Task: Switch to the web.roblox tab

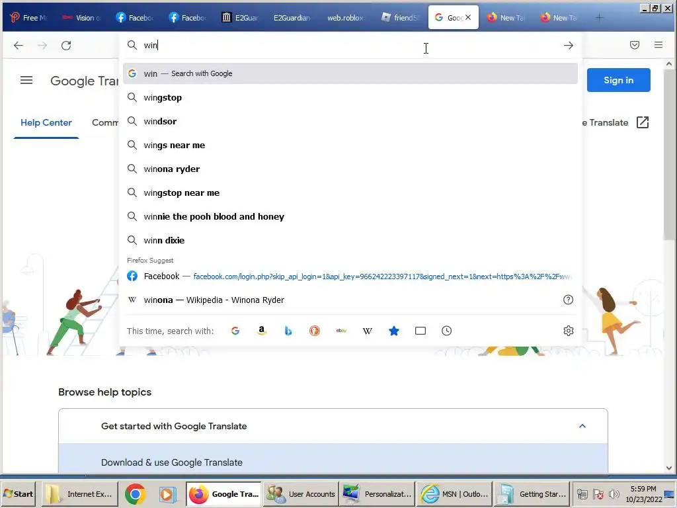Action: point(345,18)
